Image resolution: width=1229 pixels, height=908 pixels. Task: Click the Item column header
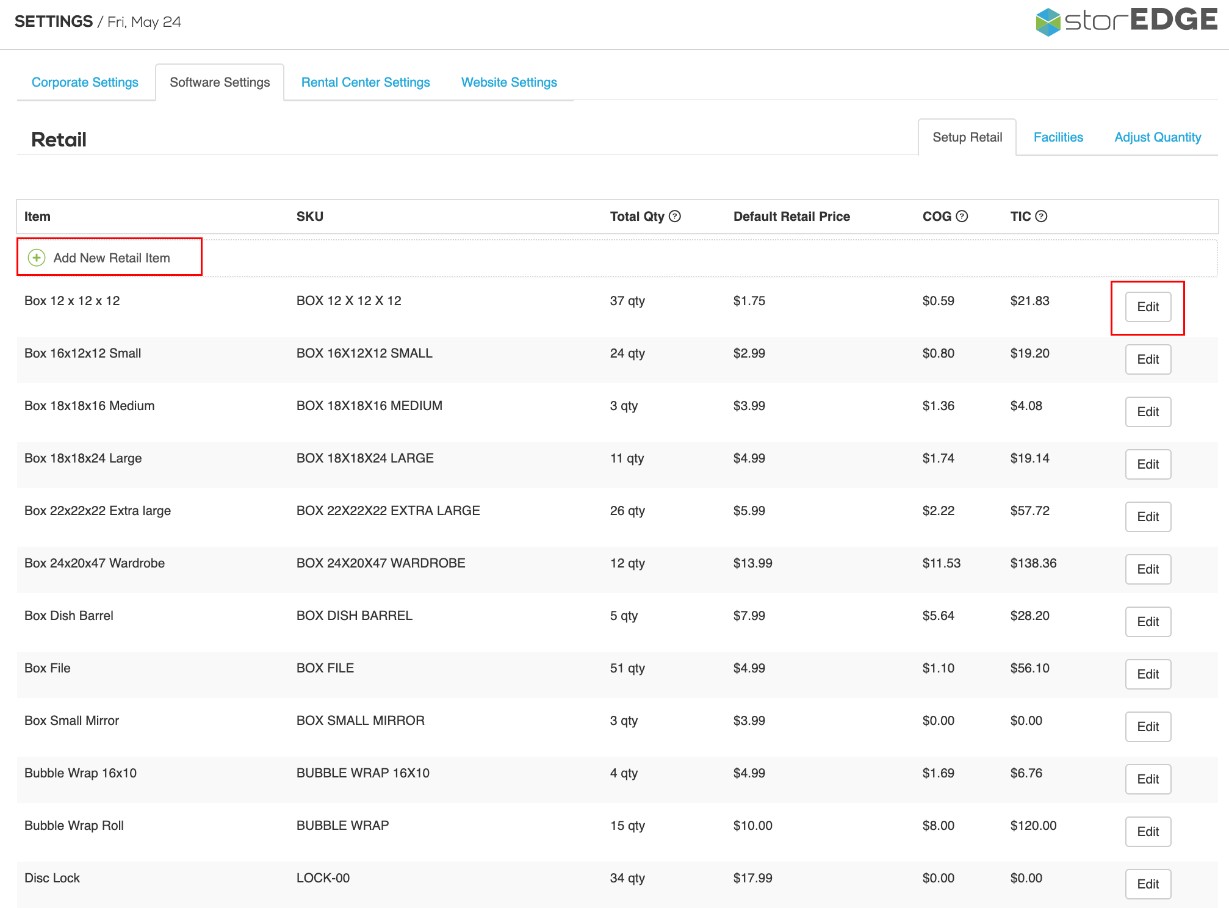point(37,216)
